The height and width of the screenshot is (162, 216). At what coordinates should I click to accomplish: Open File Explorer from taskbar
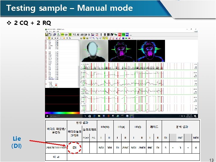(x=99, y=116)
